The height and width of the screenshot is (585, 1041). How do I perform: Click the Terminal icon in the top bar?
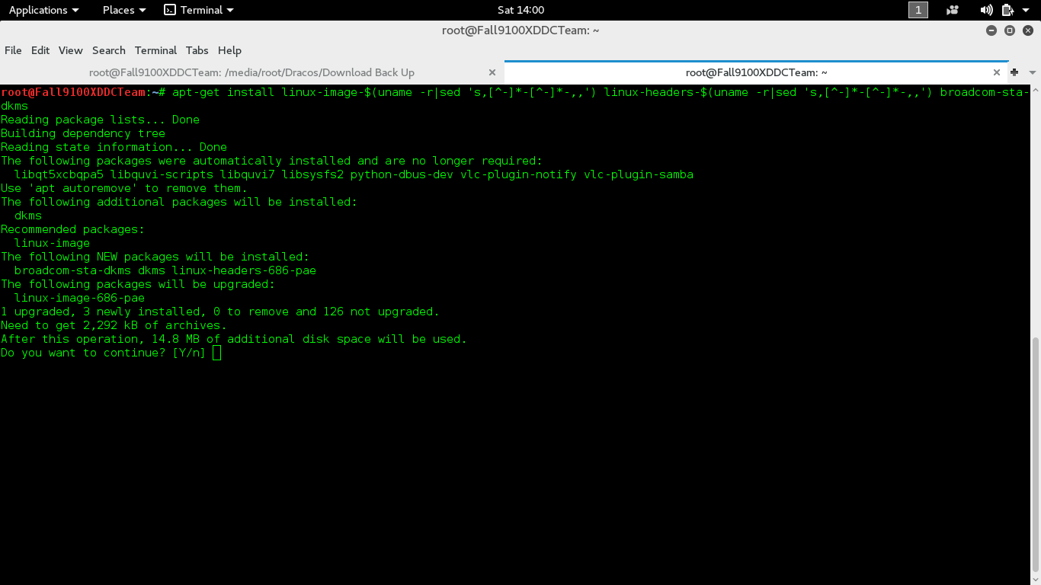coord(197,10)
